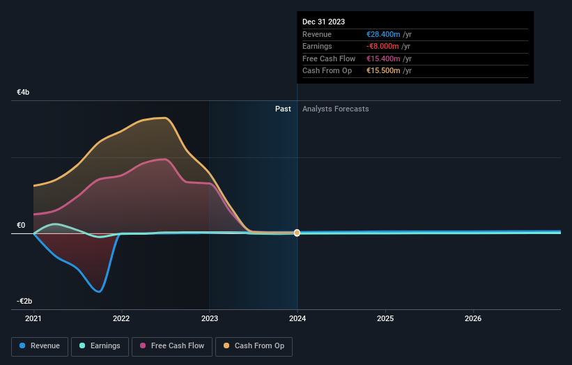The width and height of the screenshot is (572, 365).
Task: Toggle the Free Cash Flow legend series
Action: pos(172,346)
